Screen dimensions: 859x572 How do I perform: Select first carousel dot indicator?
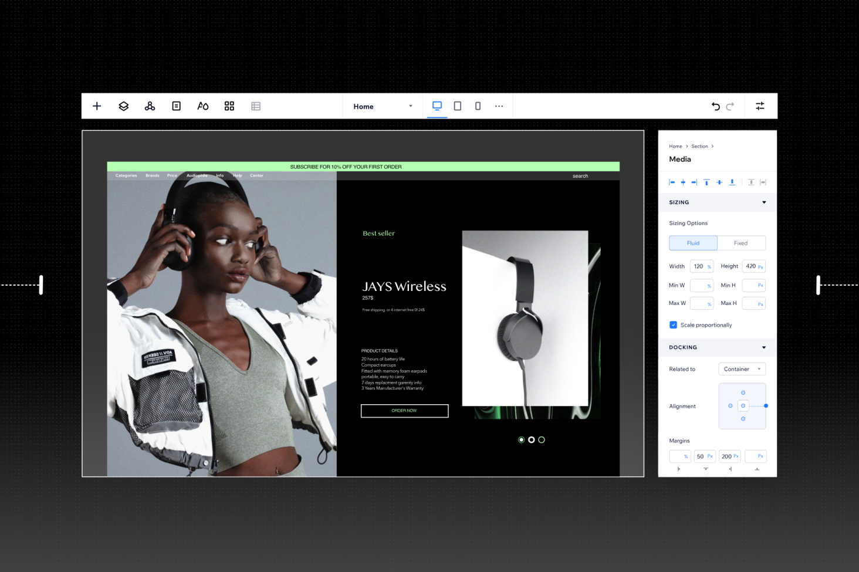pyautogui.click(x=521, y=440)
